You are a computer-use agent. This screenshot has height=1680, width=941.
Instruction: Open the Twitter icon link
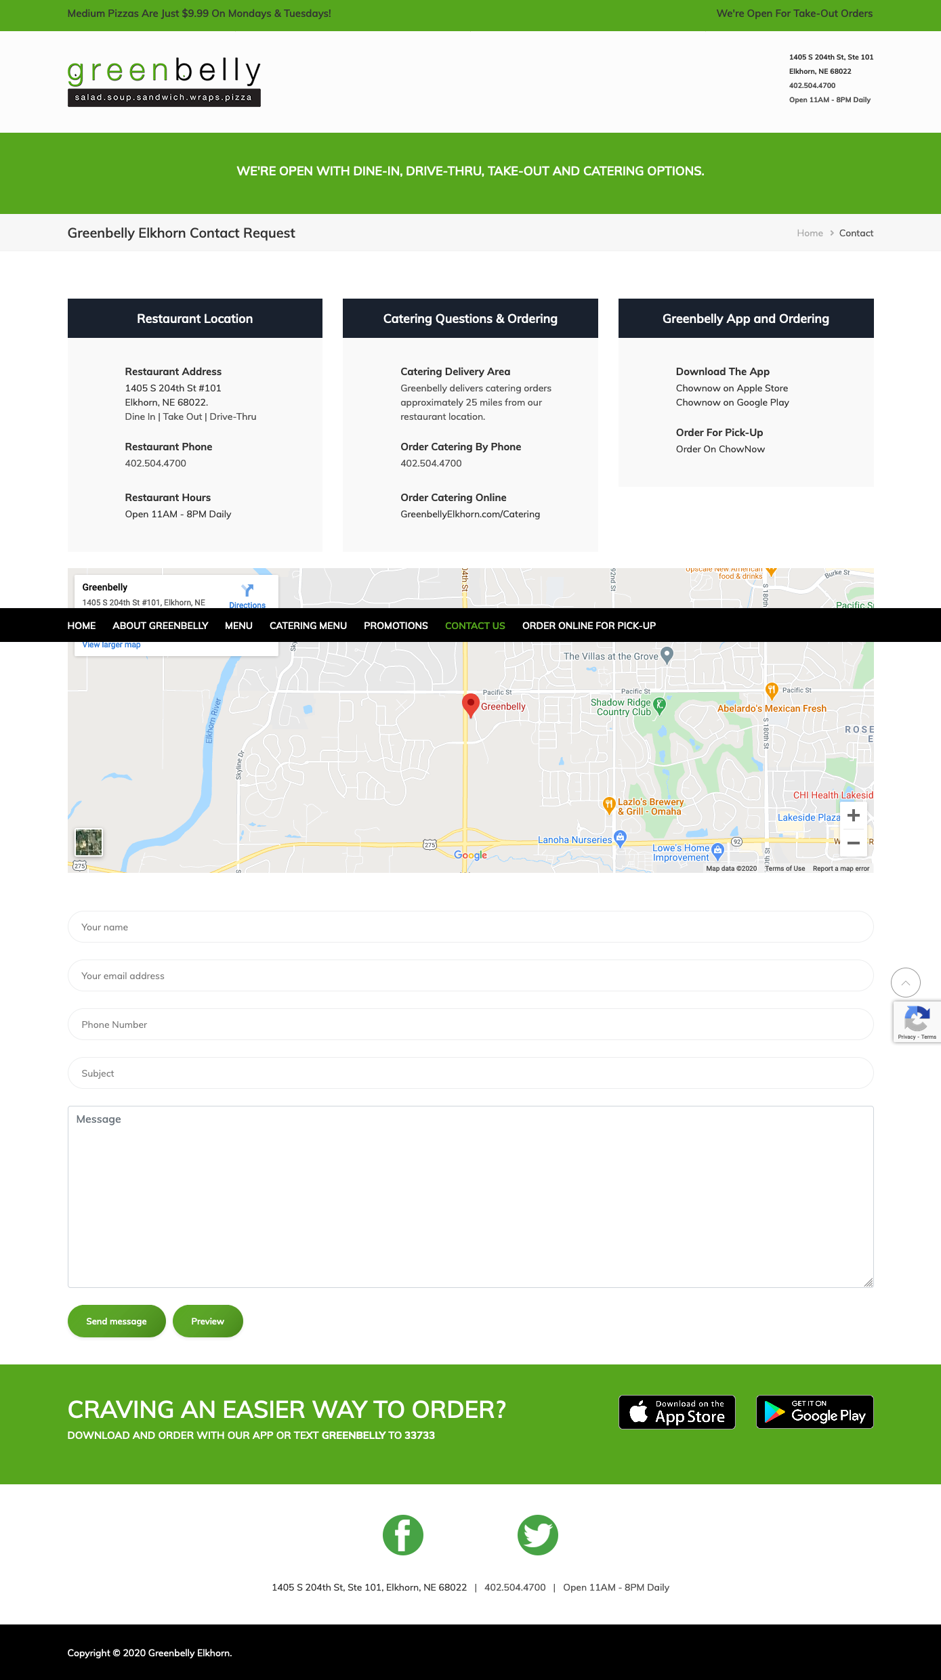pos(537,1534)
